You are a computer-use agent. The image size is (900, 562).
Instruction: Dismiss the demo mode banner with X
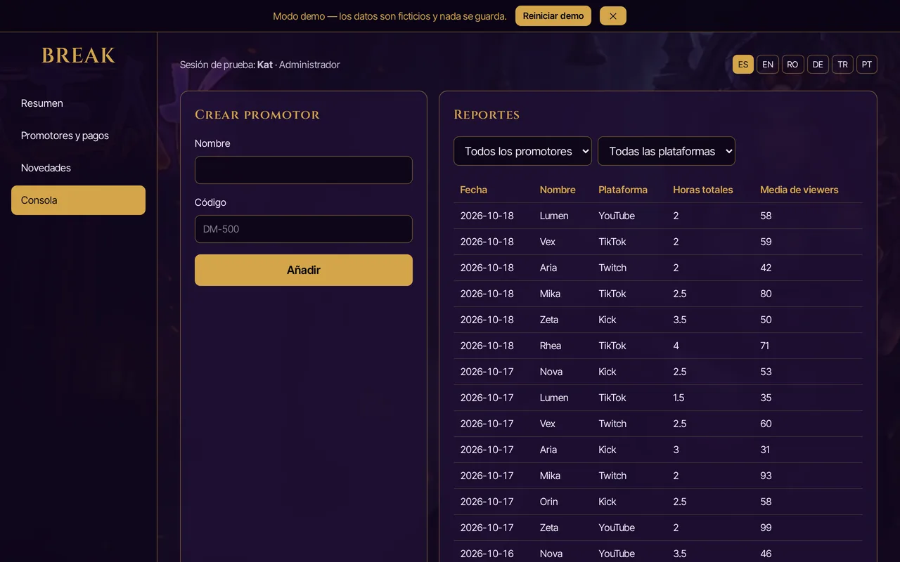click(612, 16)
